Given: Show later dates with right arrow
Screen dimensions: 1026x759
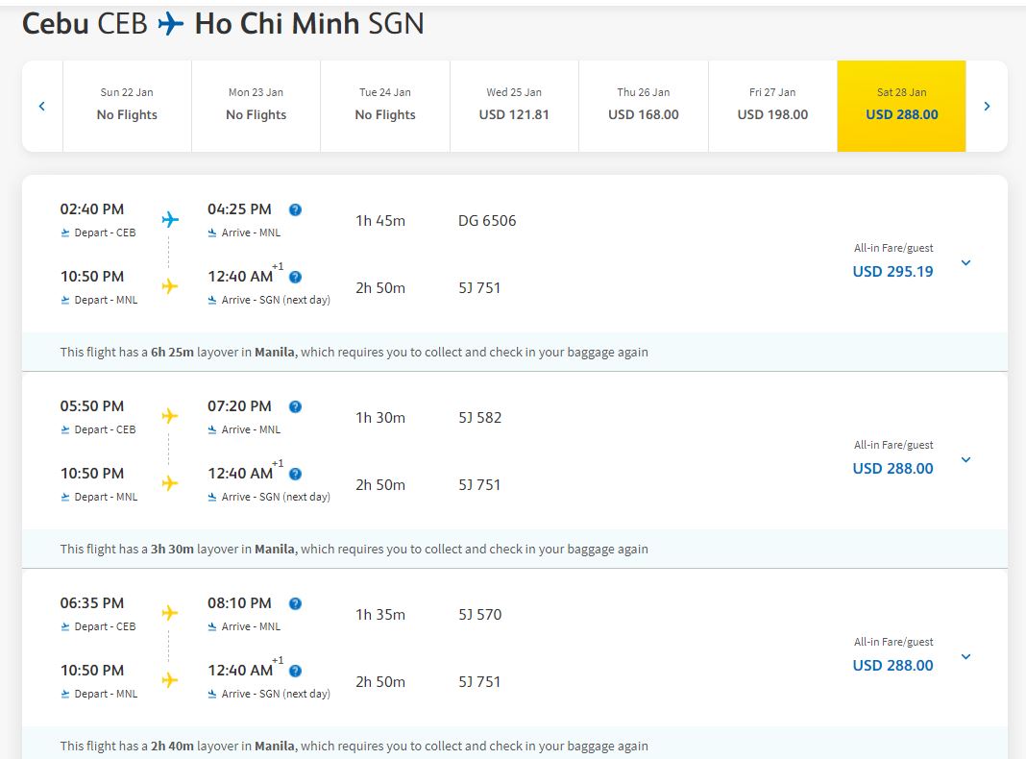Looking at the screenshot, I should pos(987,107).
